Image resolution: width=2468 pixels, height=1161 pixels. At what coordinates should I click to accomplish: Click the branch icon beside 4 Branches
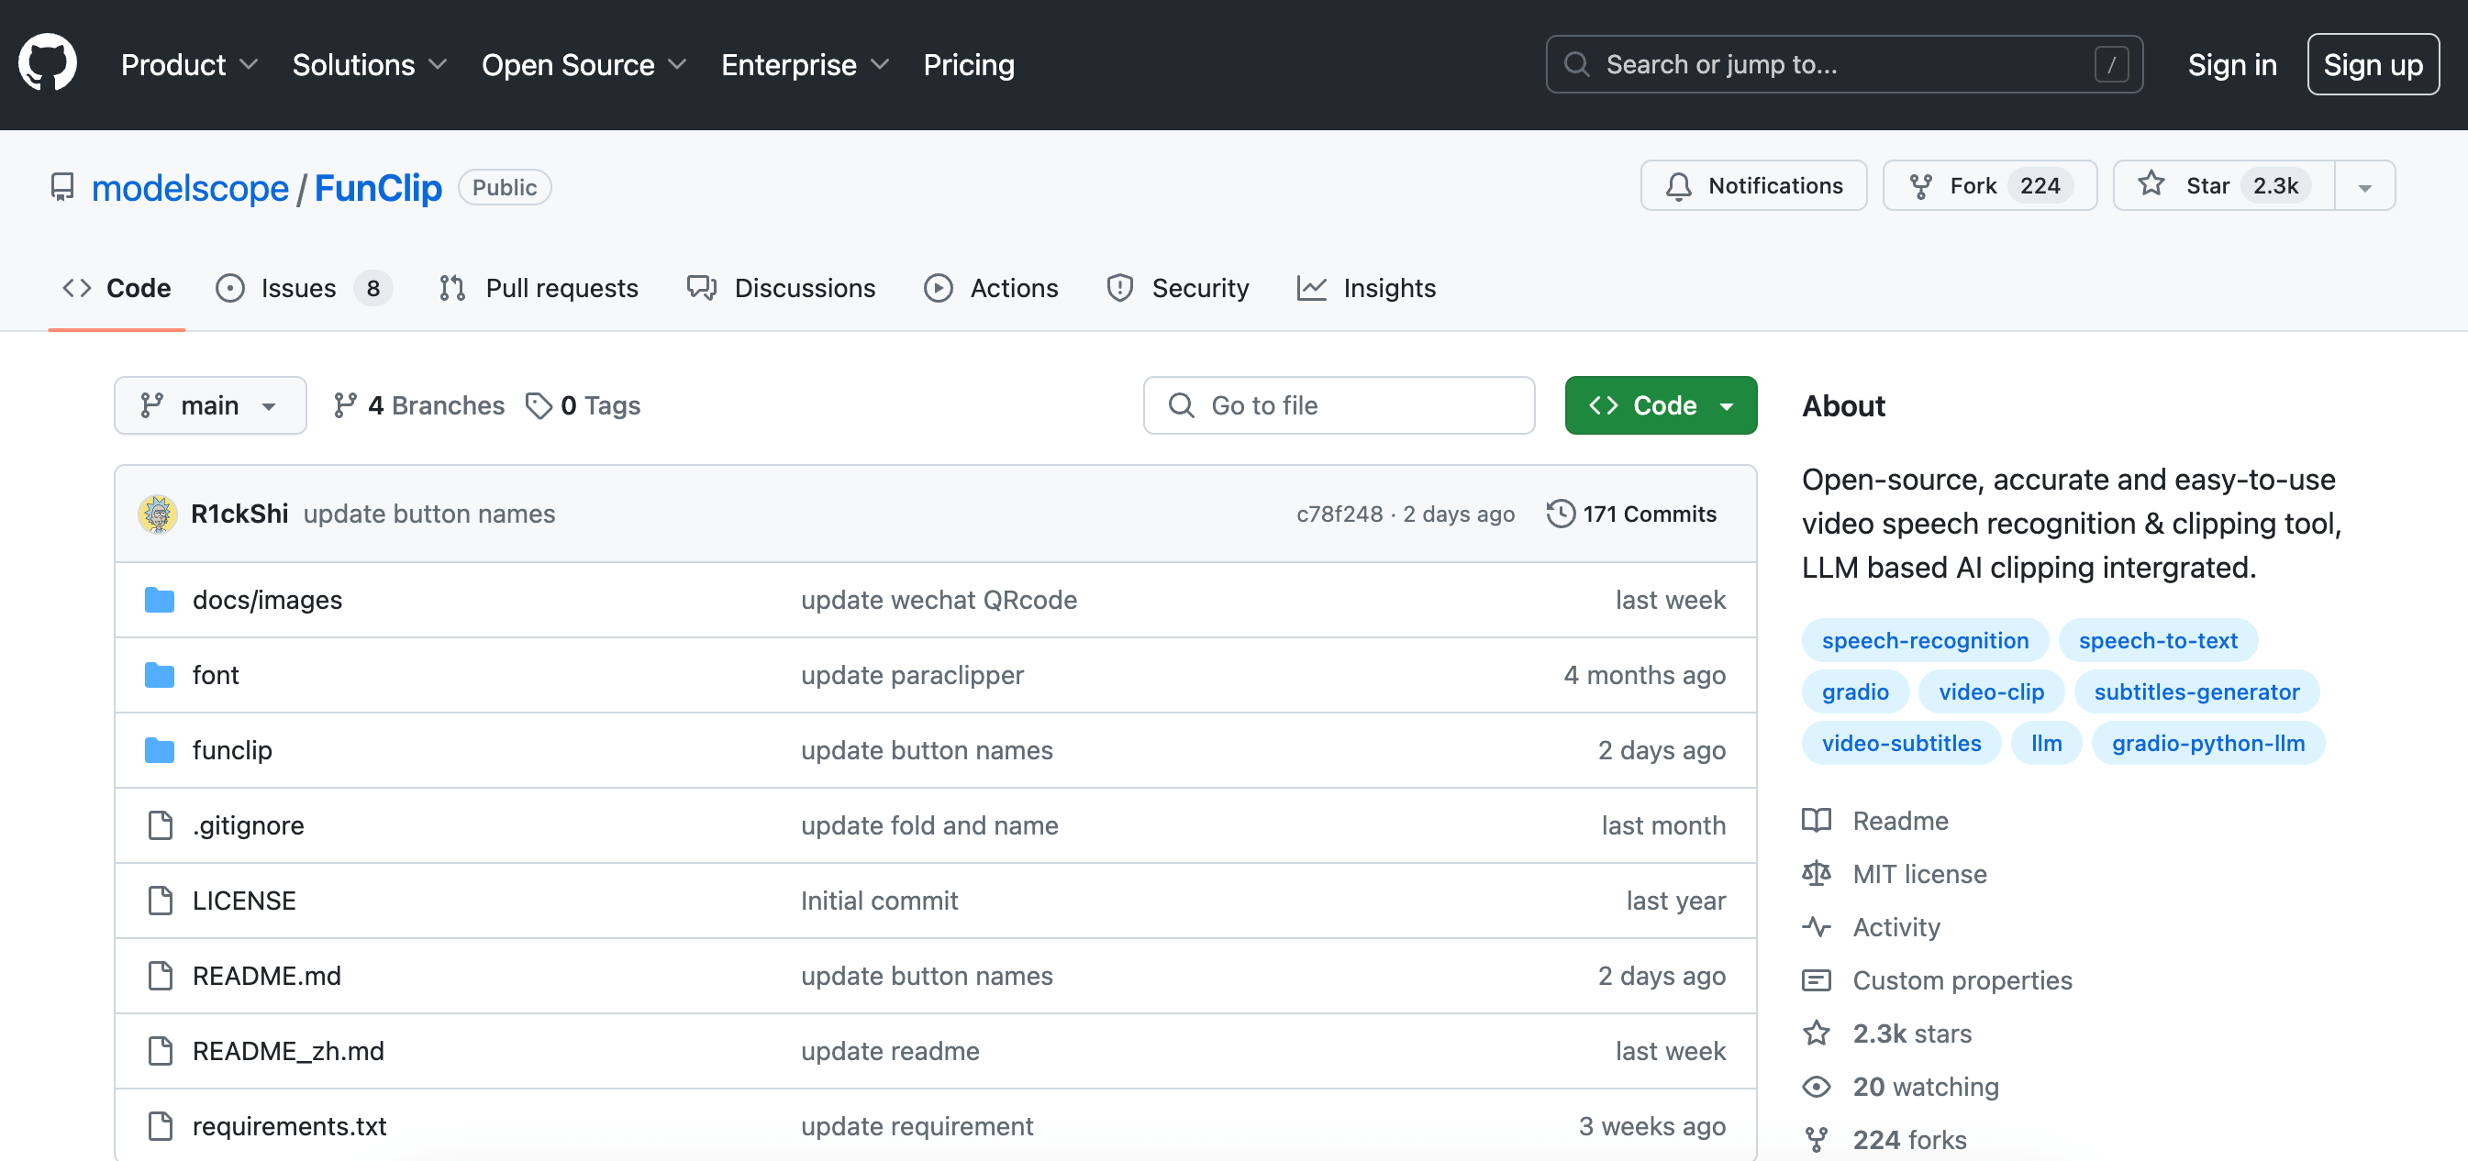pos(345,405)
